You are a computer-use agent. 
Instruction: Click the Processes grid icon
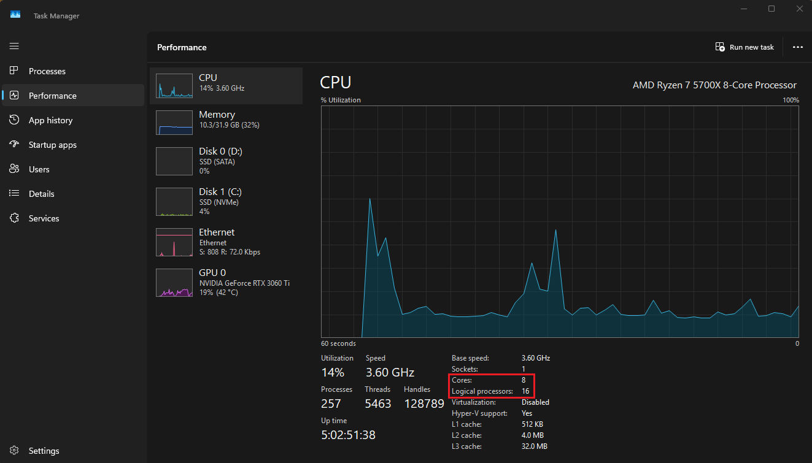(x=14, y=71)
